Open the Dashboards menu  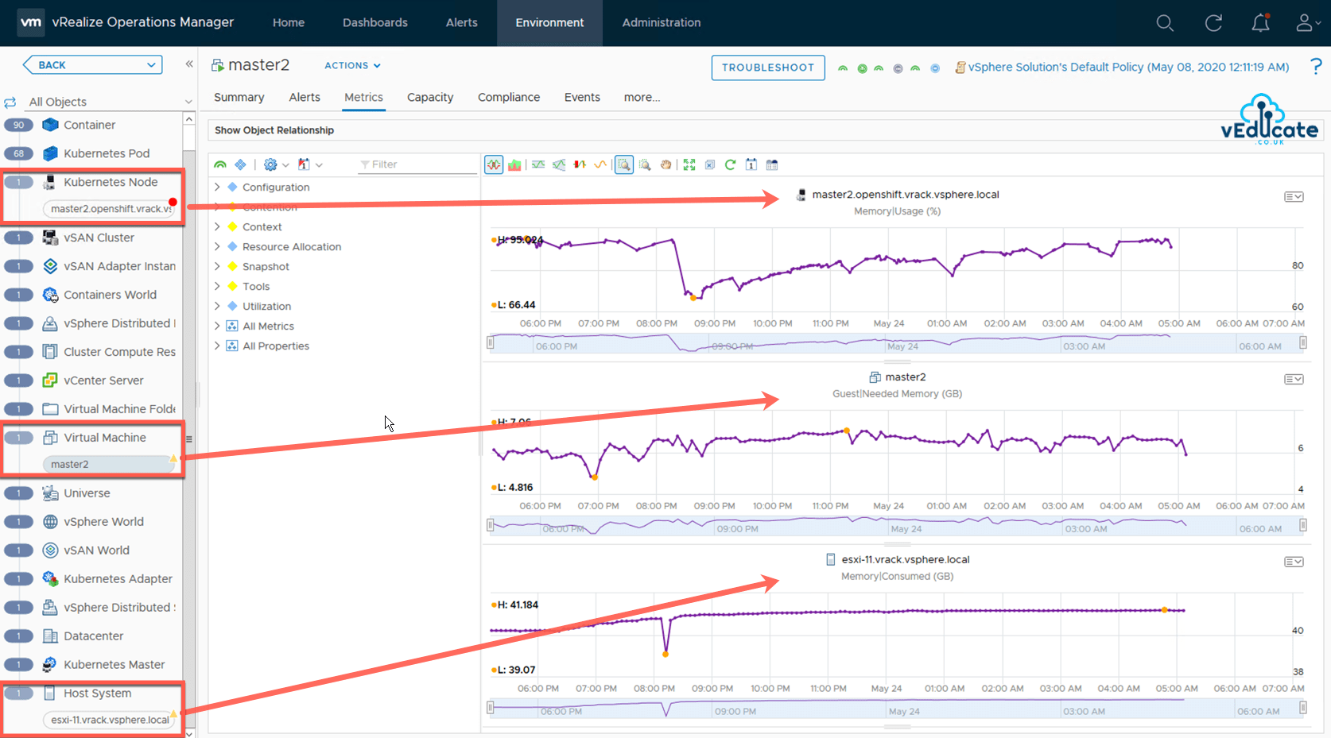(x=375, y=22)
